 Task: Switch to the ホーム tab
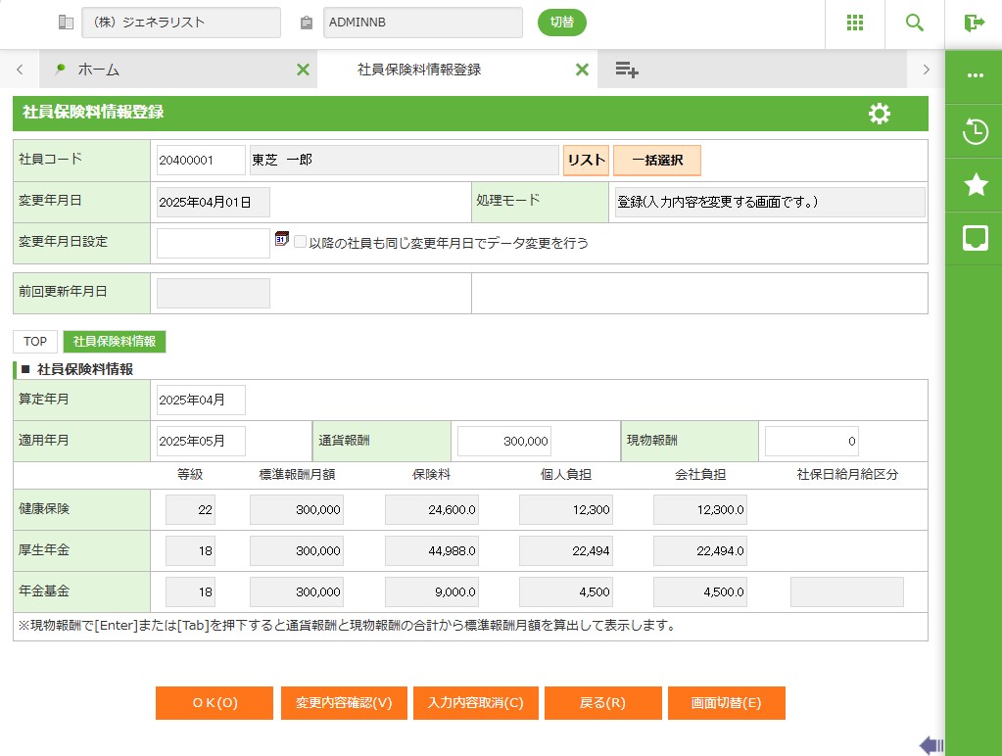click(98, 70)
